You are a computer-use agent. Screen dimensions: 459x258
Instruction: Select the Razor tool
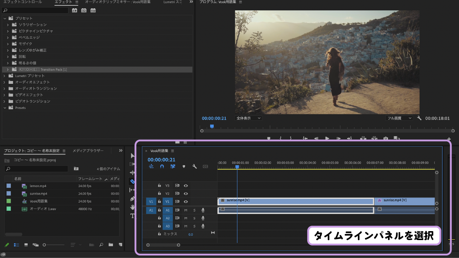(x=132, y=181)
